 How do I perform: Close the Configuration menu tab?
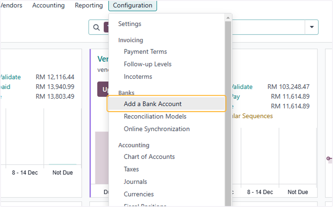coord(133,5)
